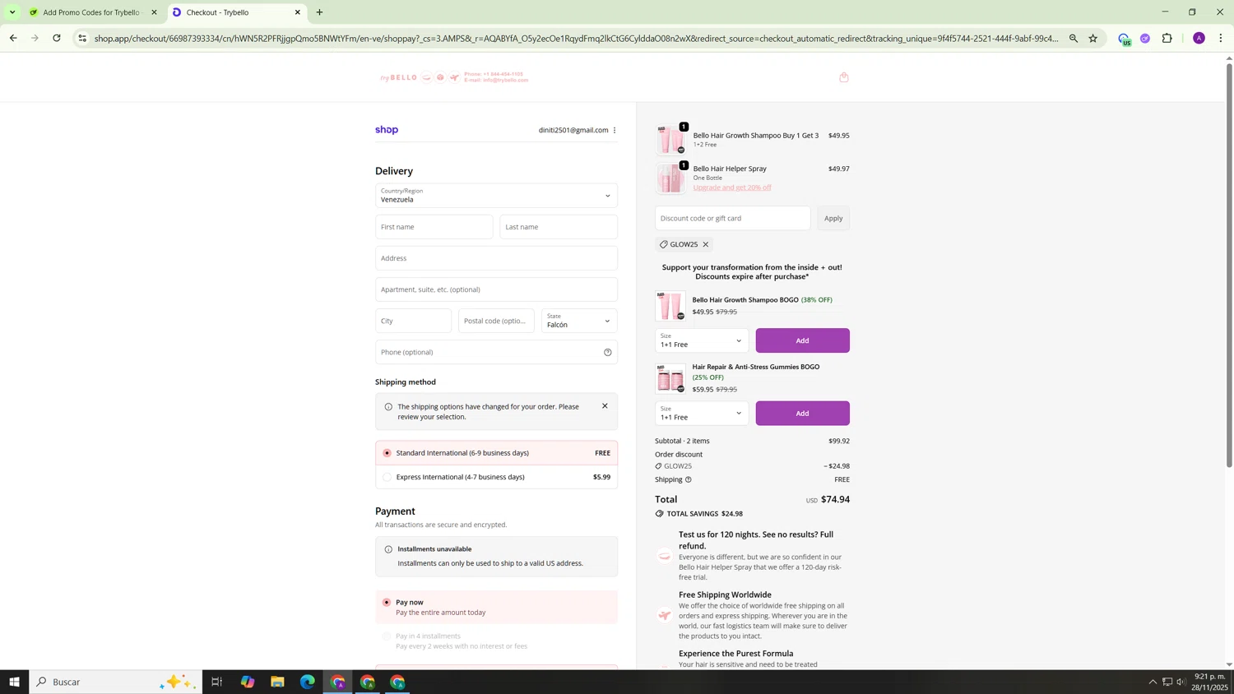Open Size dropdown for Shampoo BOGO

tap(702, 340)
